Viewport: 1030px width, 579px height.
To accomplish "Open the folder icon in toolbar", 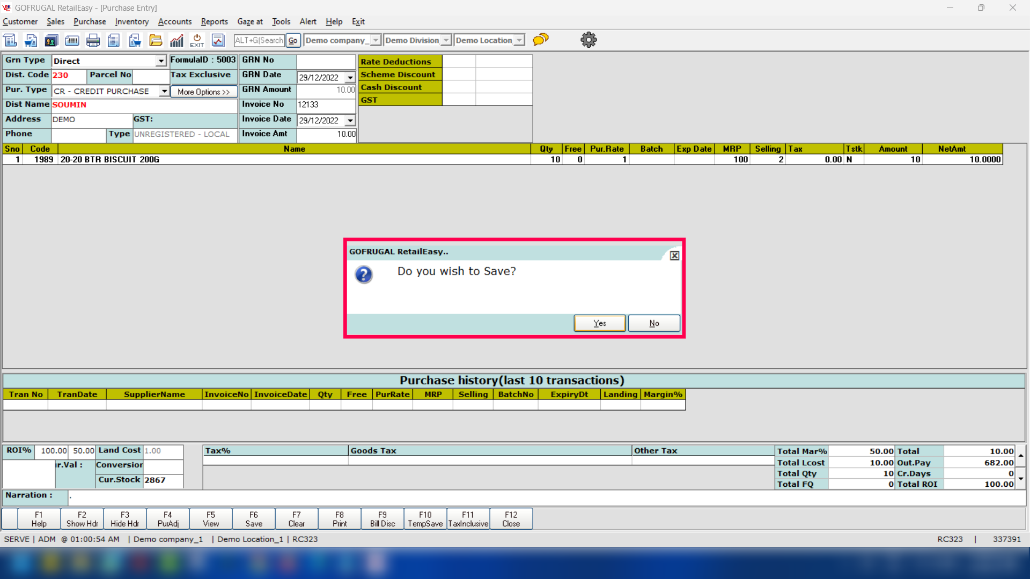I will point(156,40).
